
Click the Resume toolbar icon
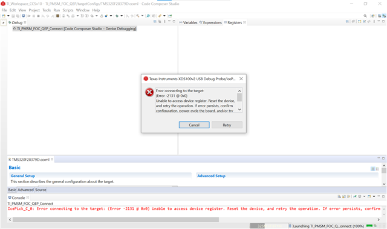tap(29, 16)
